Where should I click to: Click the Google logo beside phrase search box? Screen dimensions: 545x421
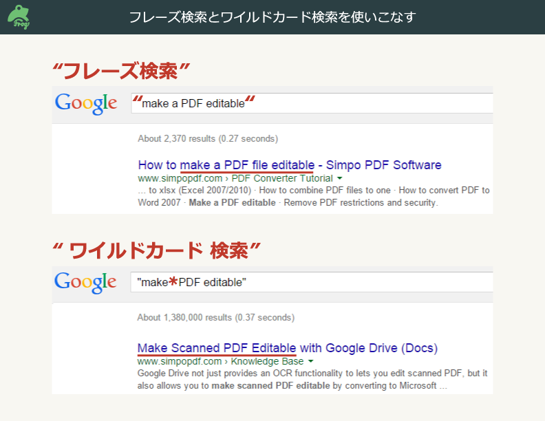[x=86, y=103]
